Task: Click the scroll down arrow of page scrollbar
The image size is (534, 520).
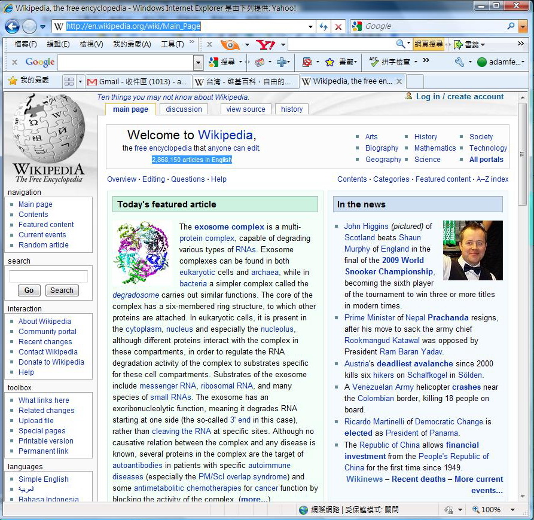Action: click(523, 497)
